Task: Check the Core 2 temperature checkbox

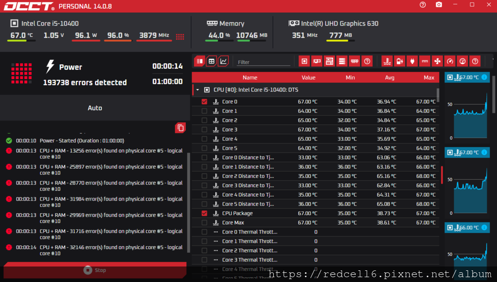Action: pos(204,120)
